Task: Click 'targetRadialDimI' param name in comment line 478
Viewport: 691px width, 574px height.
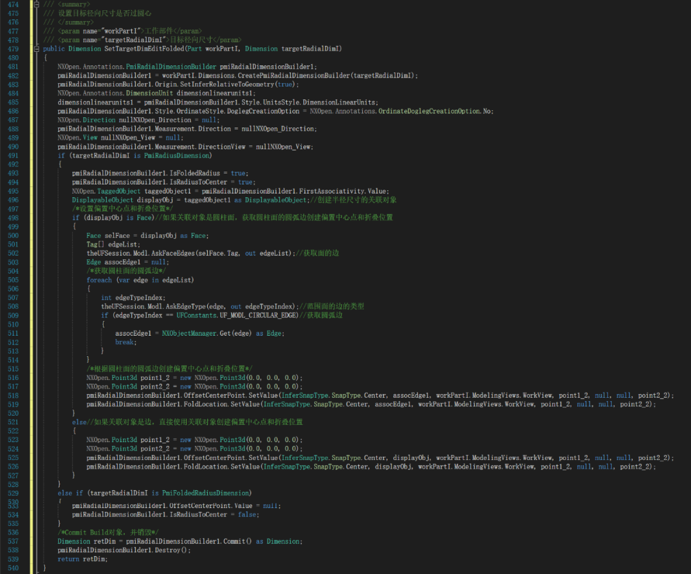Action: point(133,40)
